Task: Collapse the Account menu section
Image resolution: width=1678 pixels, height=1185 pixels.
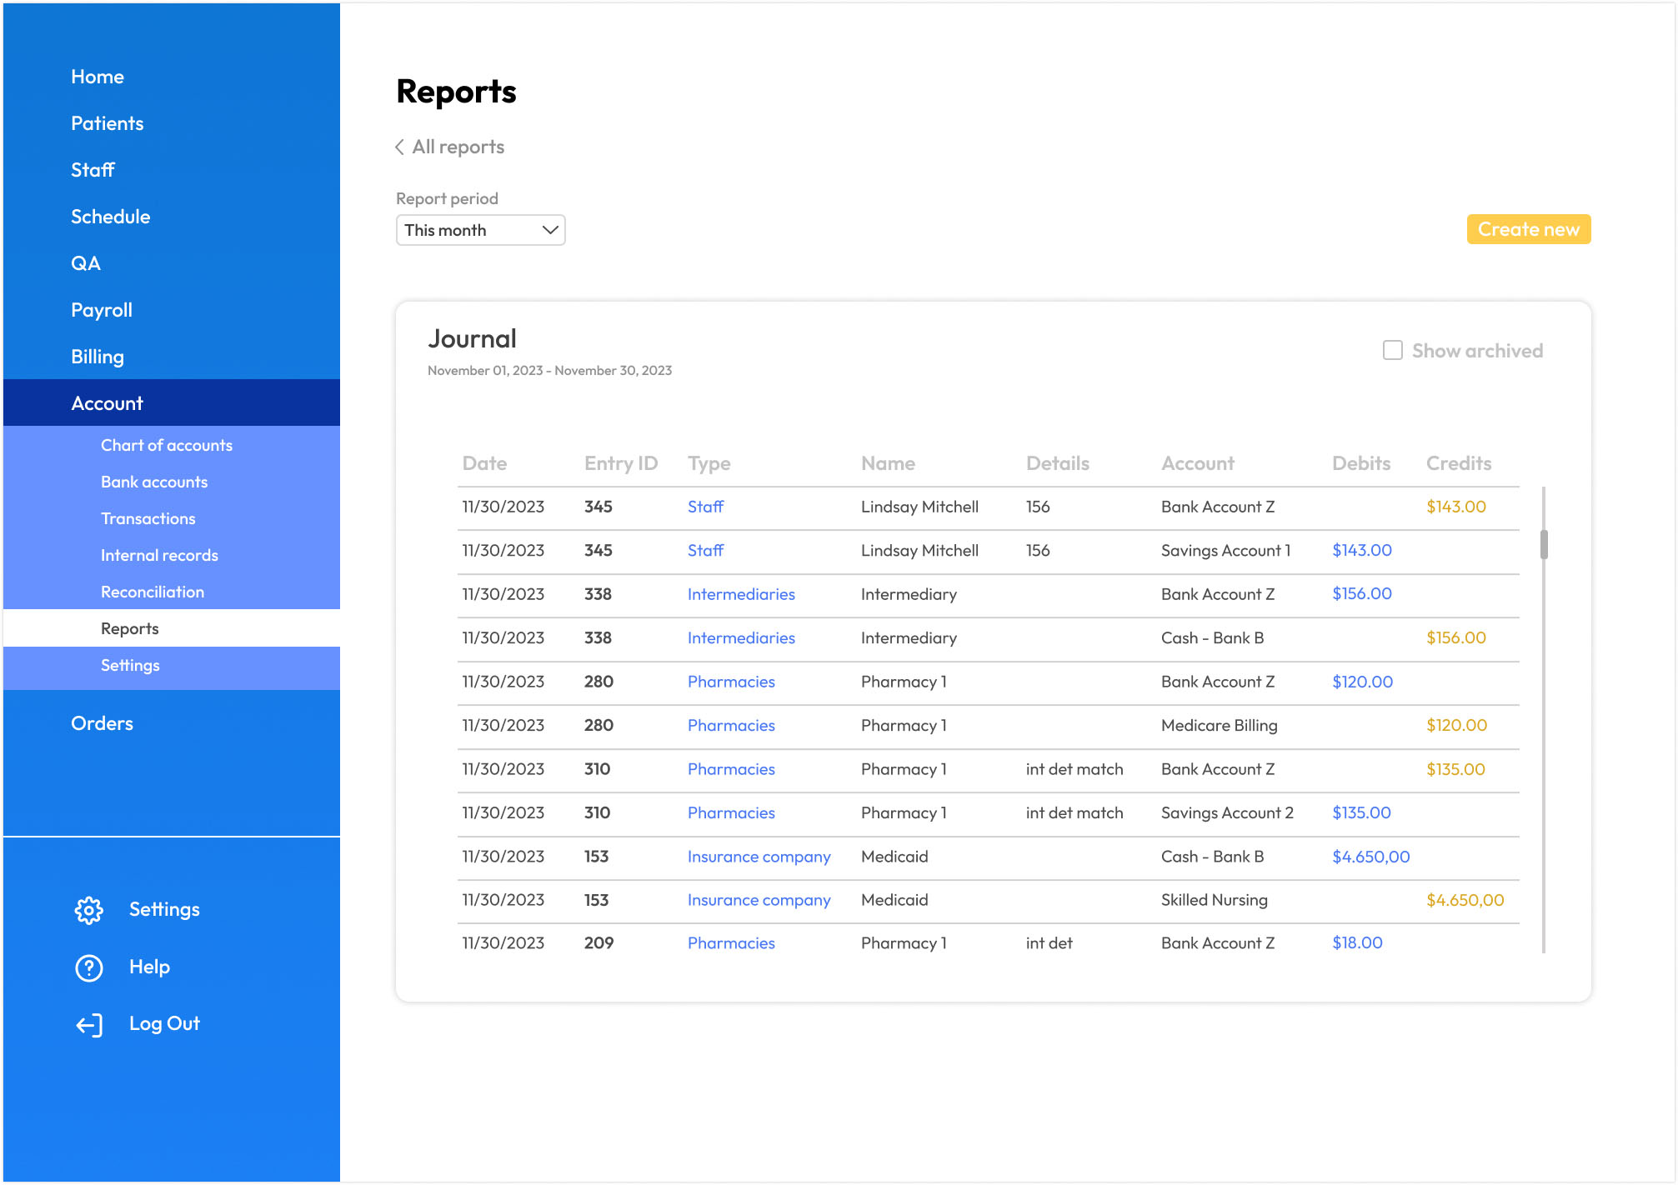Action: [107, 403]
